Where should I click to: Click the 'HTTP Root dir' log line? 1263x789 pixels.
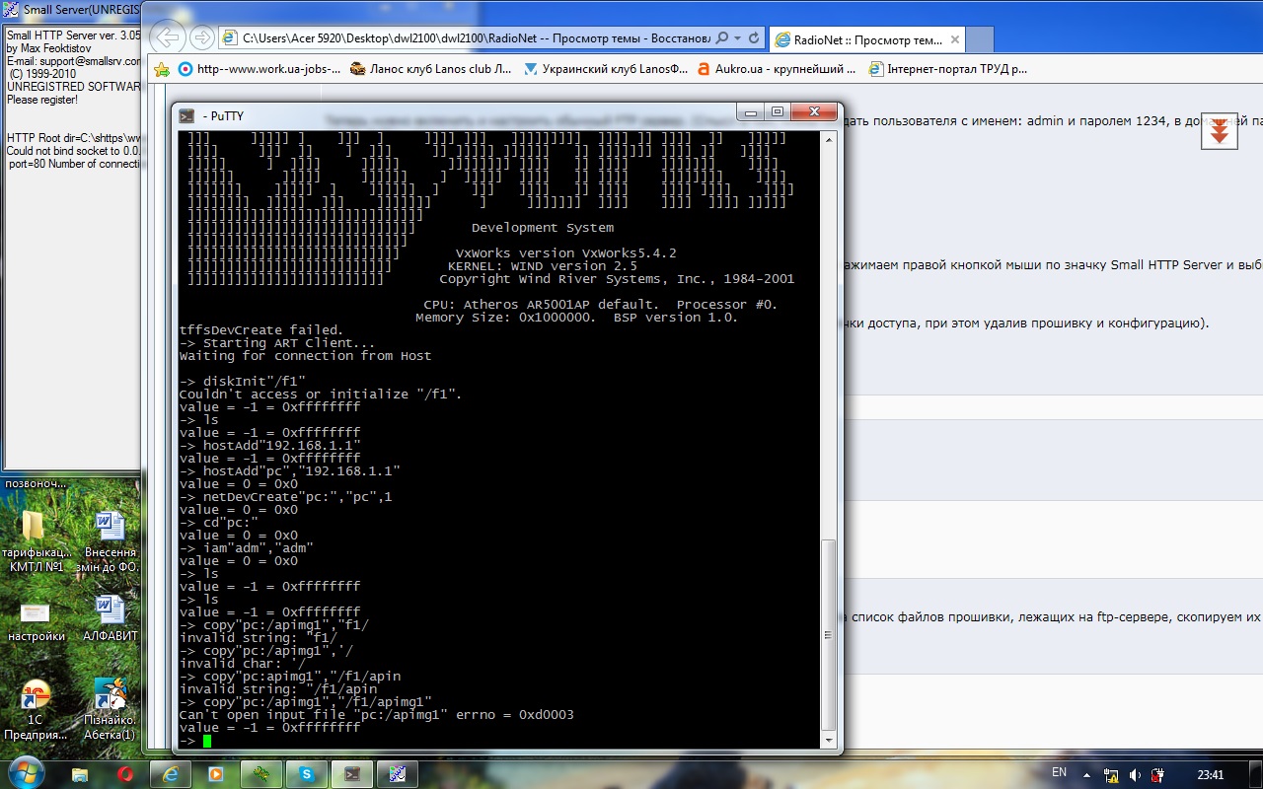pos(73,138)
